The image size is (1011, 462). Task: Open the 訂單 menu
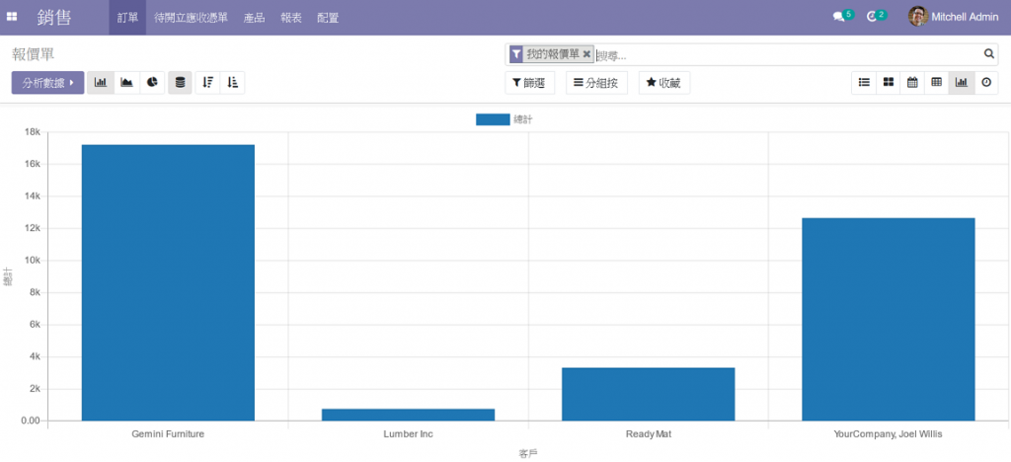coord(127,18)
